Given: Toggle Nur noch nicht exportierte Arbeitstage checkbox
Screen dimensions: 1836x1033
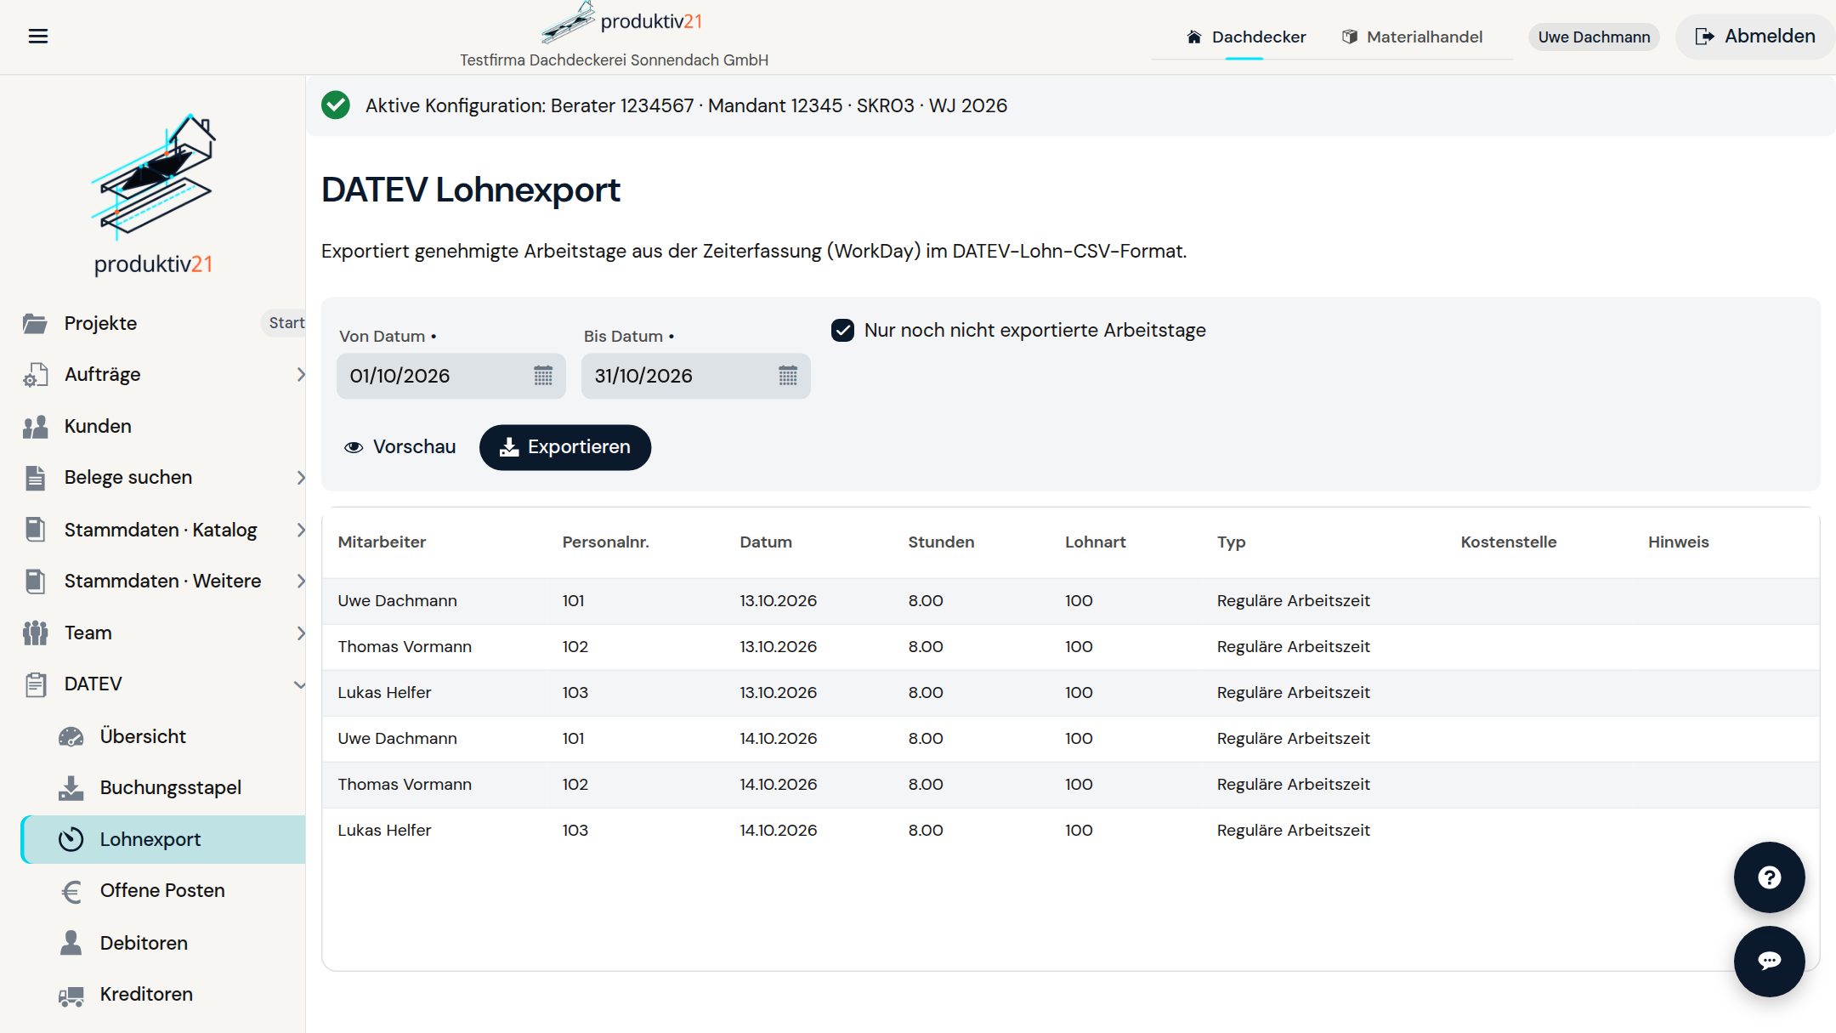Looking at the screenshot, I should [842, 330].
